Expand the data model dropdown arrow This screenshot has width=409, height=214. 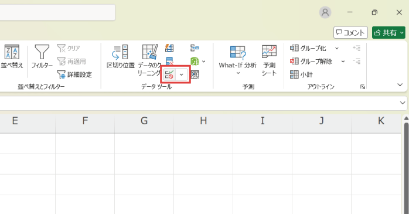pyautogui.click(x=204, y=62)
